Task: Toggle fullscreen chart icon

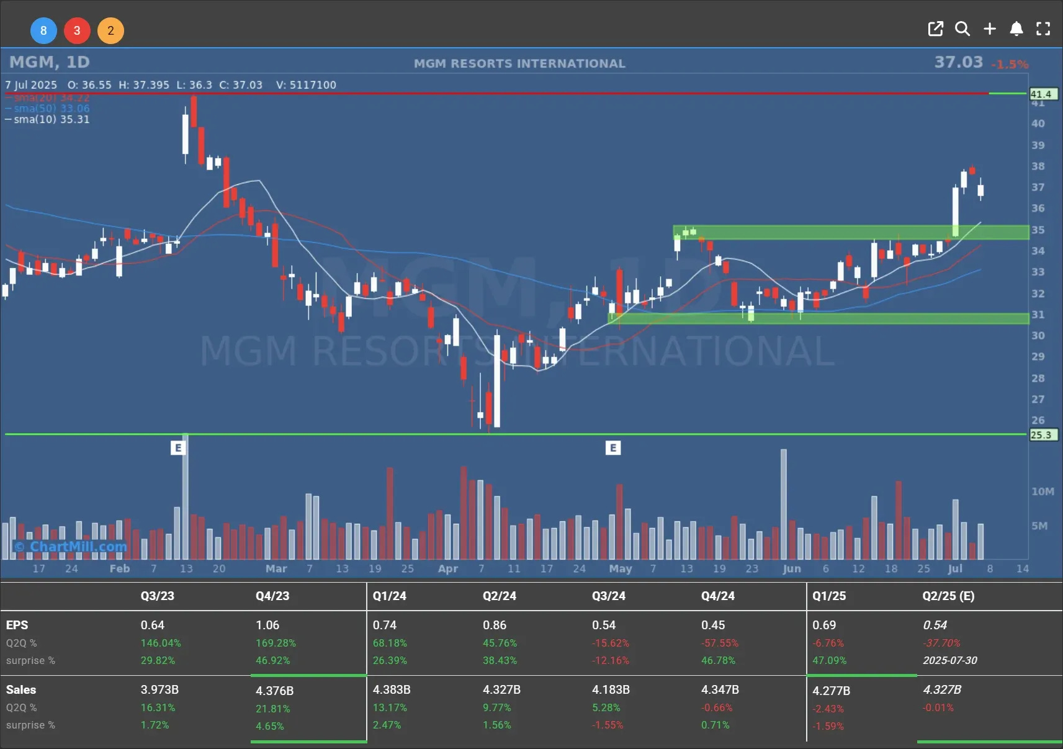Action: (x=1043, y=29)
